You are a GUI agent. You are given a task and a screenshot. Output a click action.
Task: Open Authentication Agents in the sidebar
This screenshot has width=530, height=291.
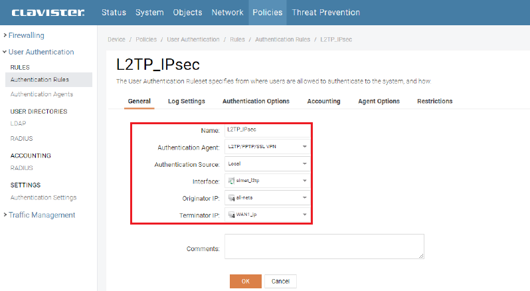click(x=42, y=94)
